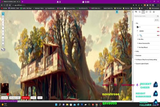160x107 pixels.
Task: Run the PARRY macro button
Action: tap(40, 98)
